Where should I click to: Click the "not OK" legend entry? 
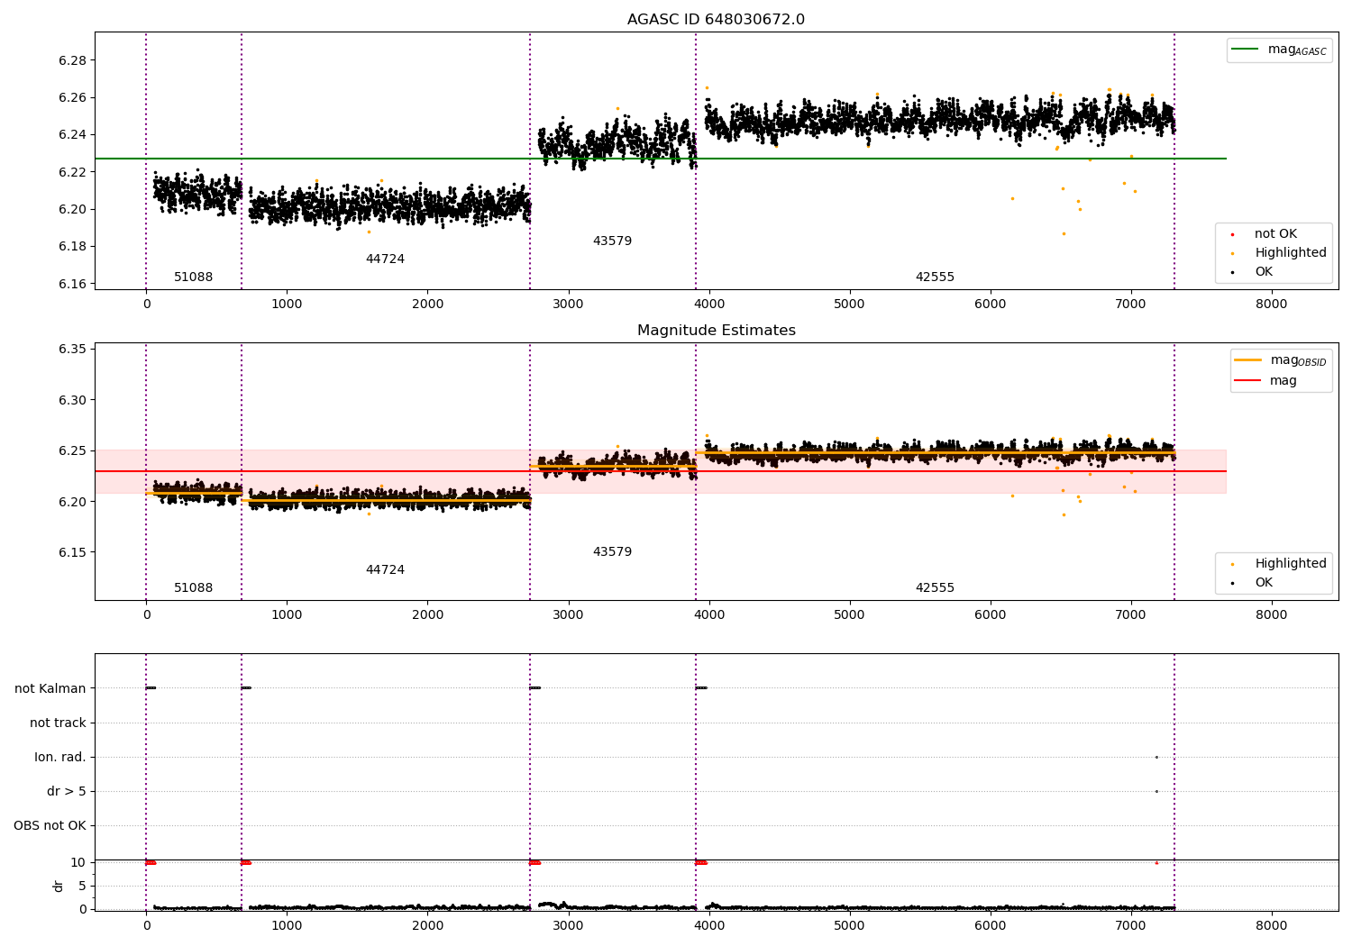pyautogui.click(x=1275, y=233)
